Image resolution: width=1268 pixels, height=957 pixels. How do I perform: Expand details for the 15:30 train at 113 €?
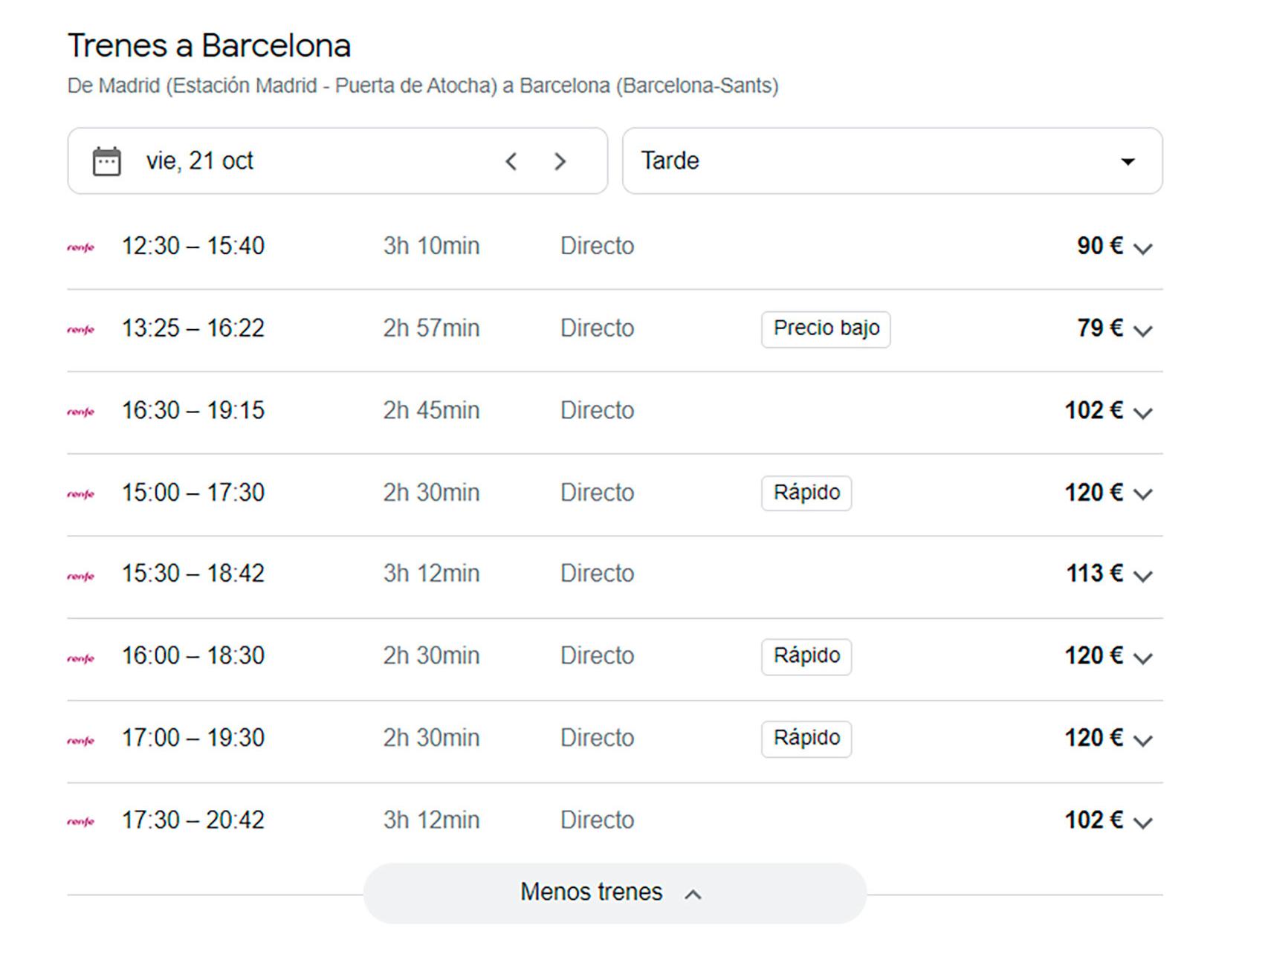click(x=1142, y=576)
